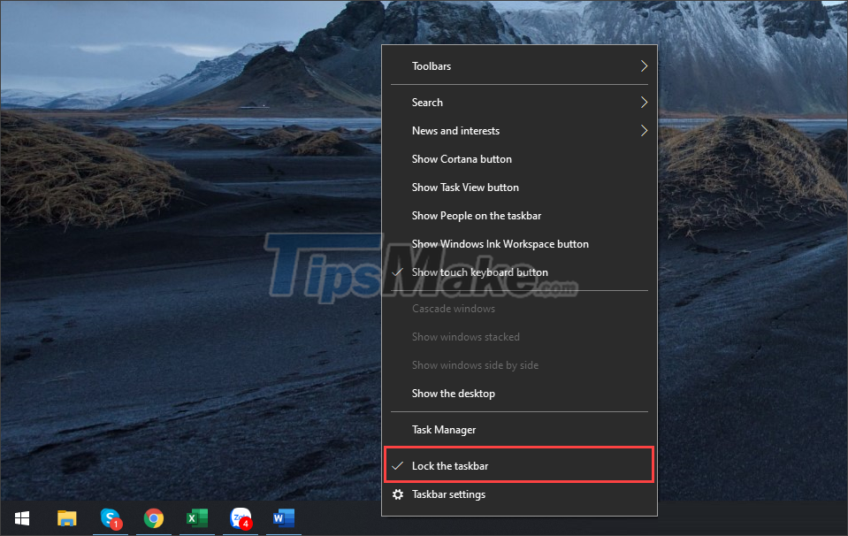Expand the News and interests submenu
This screenshot has width=848, height=536.
519,131
